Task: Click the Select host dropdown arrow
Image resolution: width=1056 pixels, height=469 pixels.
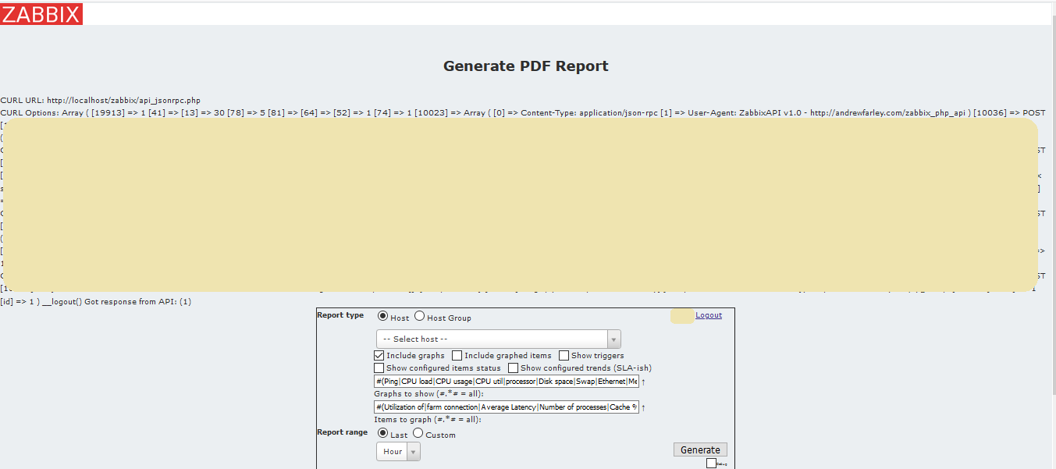Action: pos(614,339)
